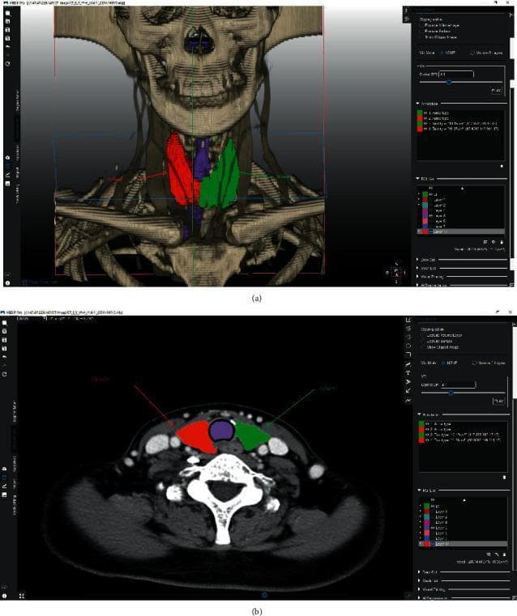Viewport: 517px width, 616px height.
Task: Toggle the second Clipping option checkbox in the top window
Action: [x=421, y=32]
